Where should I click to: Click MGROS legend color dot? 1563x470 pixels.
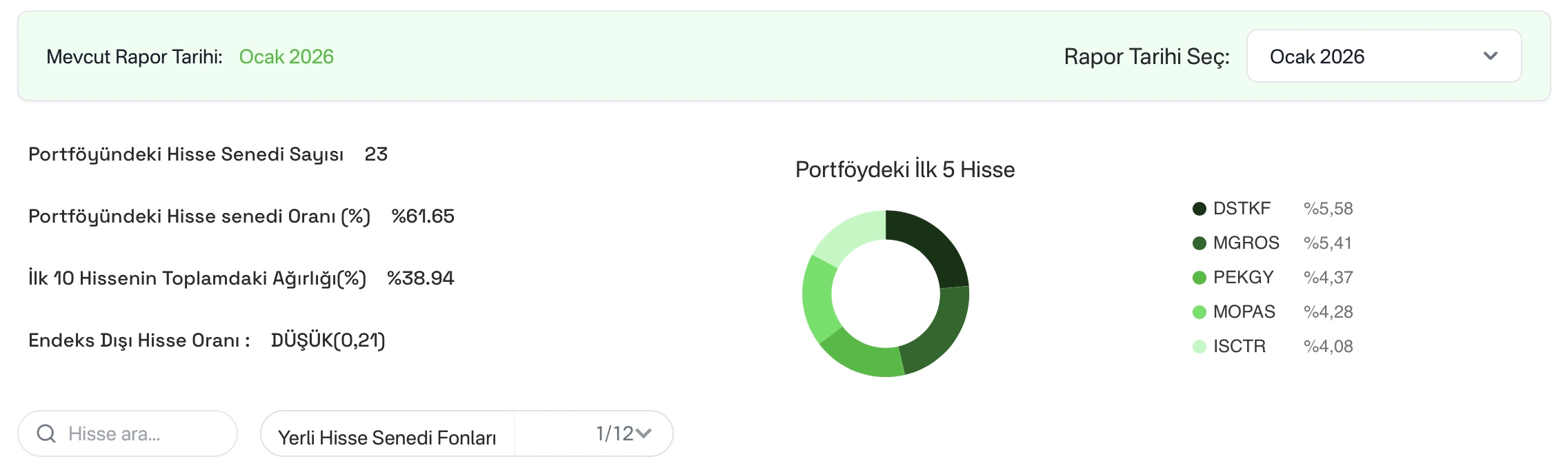[1199, 243]
